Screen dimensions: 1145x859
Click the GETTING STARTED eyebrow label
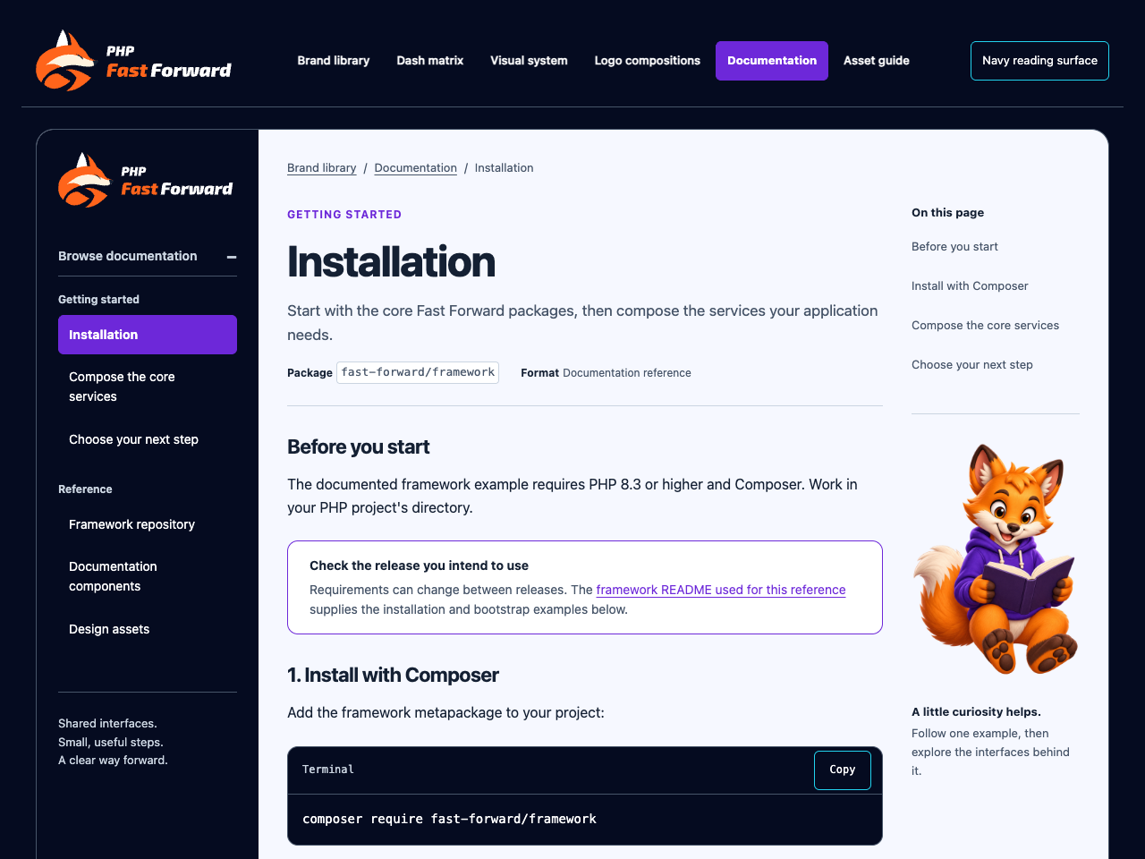tap(344, 215)
